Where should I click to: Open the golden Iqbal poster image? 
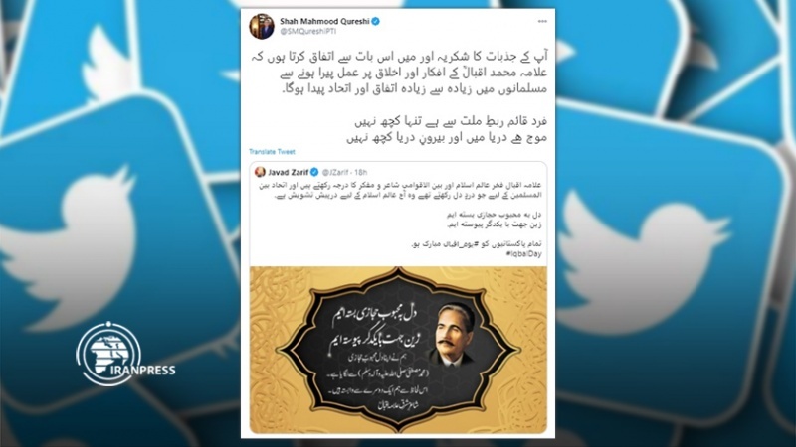(x=399, y=350)
